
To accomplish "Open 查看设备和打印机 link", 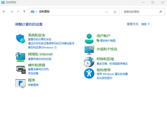I will pos(38,69).
